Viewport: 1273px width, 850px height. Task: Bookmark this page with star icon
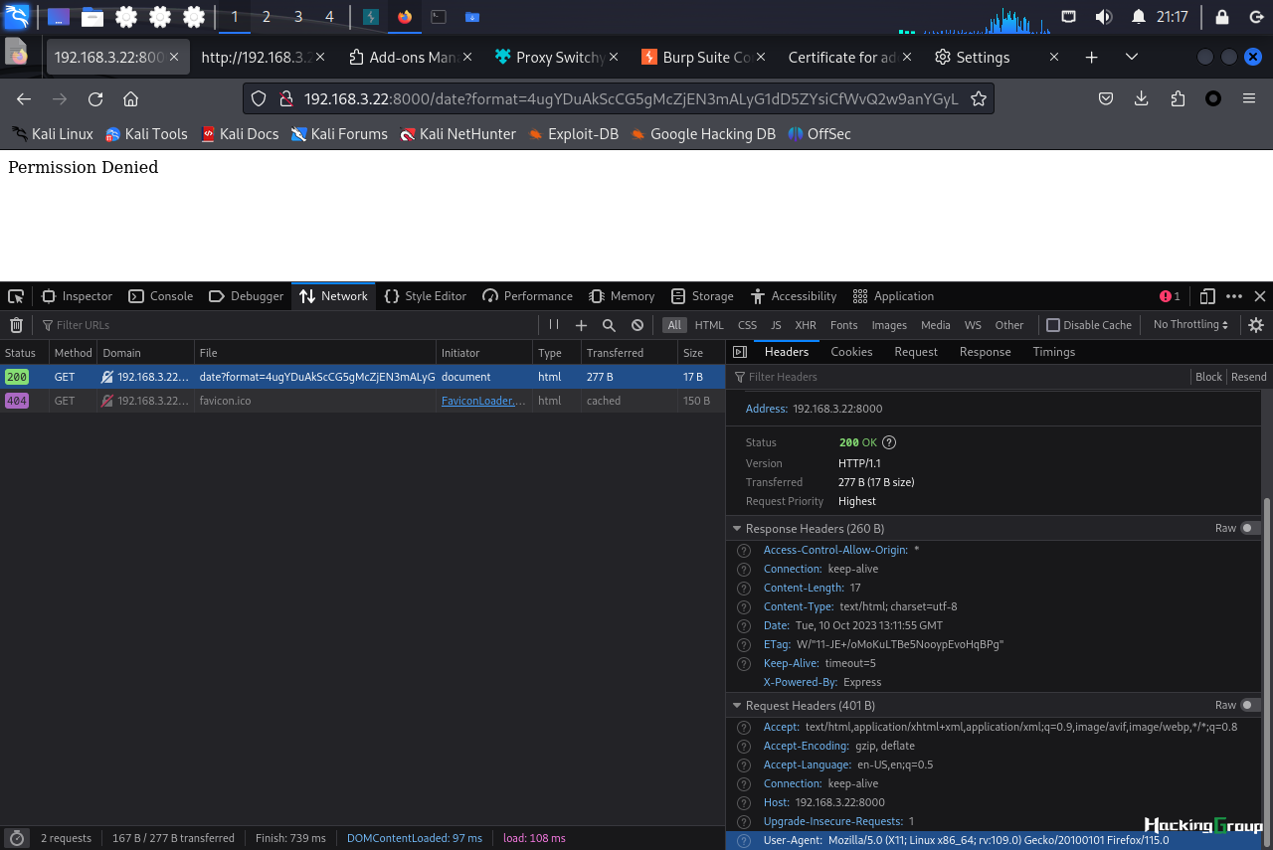click(979, 98)
